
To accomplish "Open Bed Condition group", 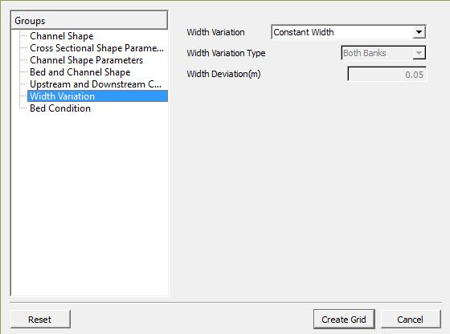I will [x=60, y=108].
